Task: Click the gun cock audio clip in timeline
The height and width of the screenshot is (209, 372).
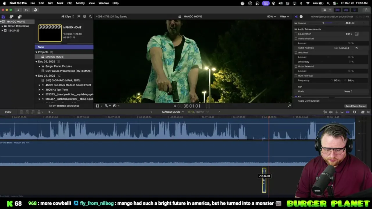Action: pyautogui.click(x=264, y=181)
